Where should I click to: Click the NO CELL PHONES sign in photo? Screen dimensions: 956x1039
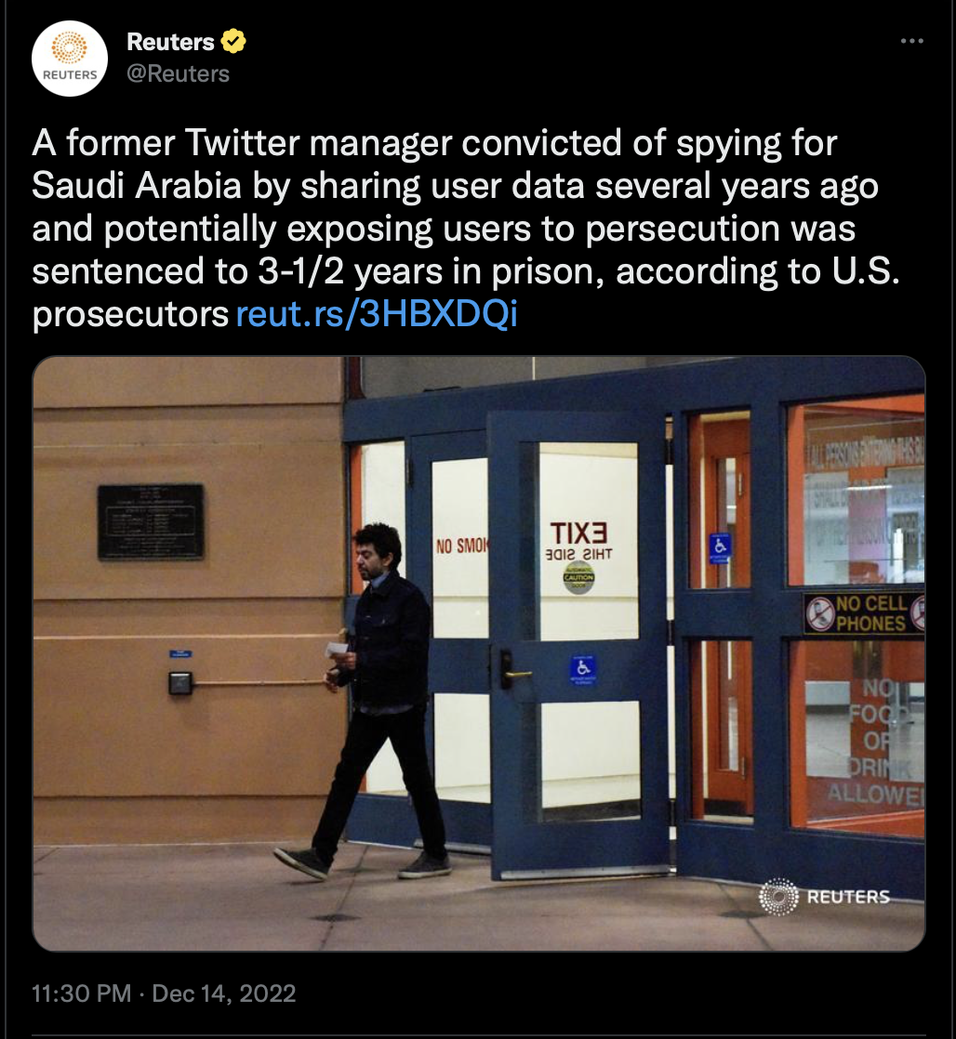click(864, 613)
